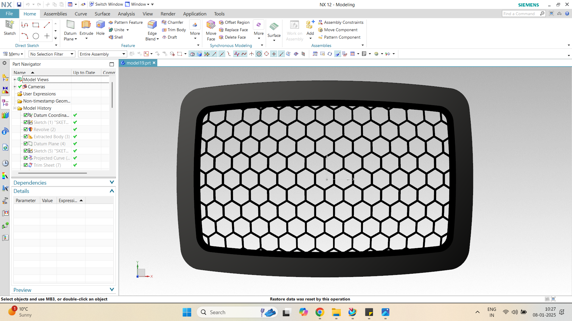This screenshot has width=572, height=321.
Task: Choose the Move Face command
Action: click(211, 30)
